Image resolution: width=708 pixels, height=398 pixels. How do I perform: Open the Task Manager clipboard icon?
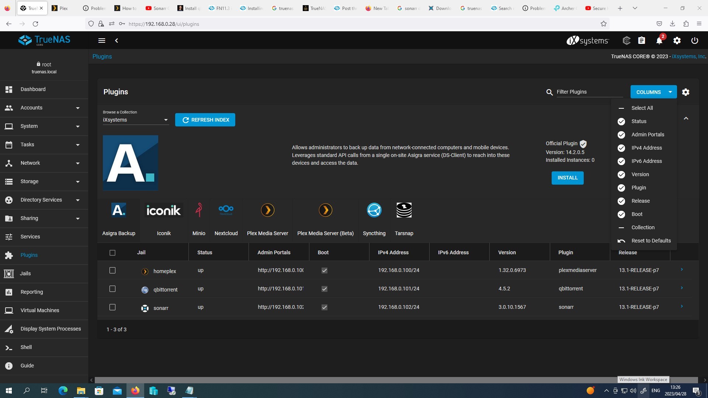[642, 41]
